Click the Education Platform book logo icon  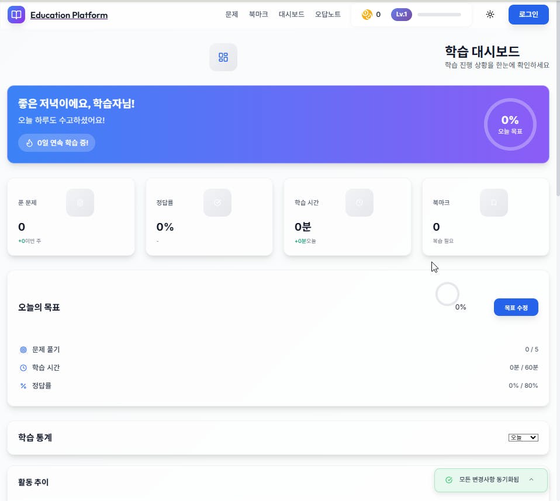tap(16, 15)
